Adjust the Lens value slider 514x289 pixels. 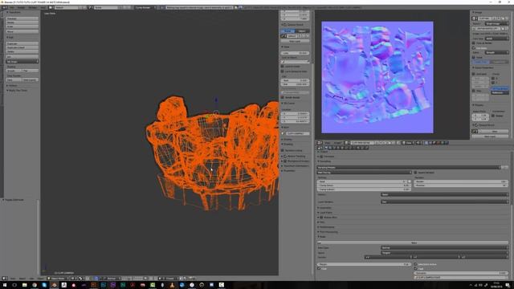click(295, 53)
